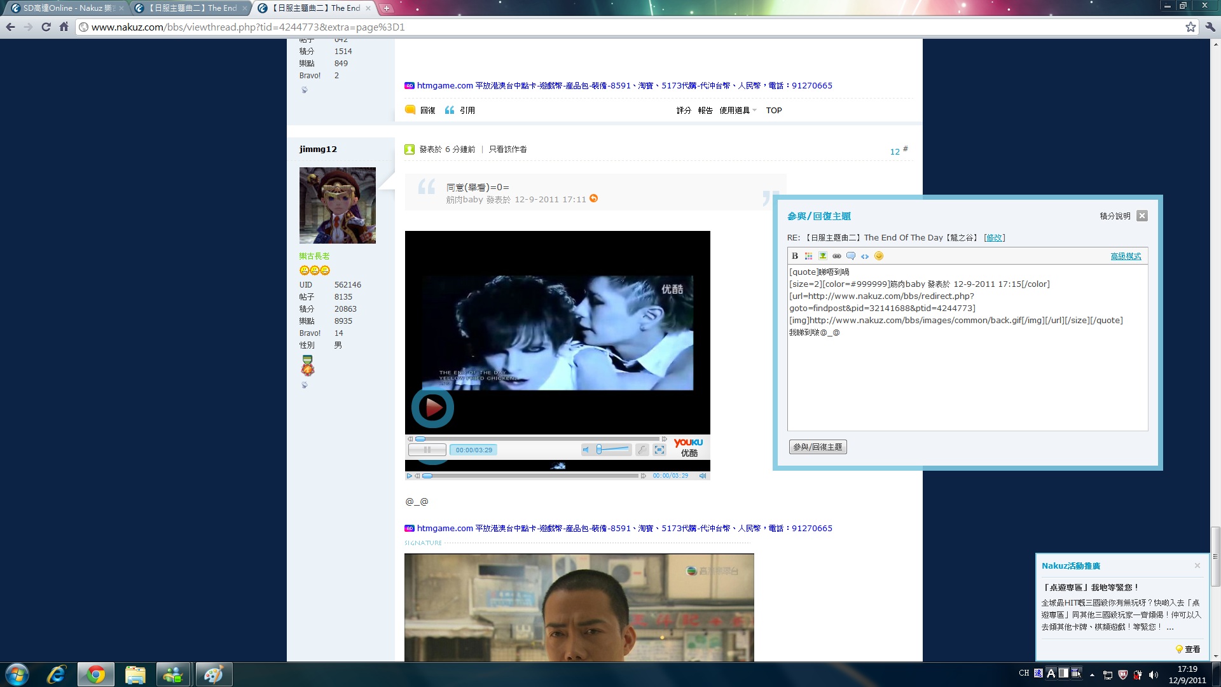Switch to 高級模式 editor link
1221x687 pixels.
tap(1126, 256)
